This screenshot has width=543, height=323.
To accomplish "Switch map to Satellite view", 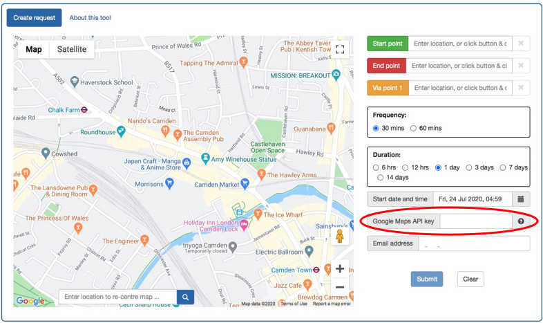I will 72,49.
